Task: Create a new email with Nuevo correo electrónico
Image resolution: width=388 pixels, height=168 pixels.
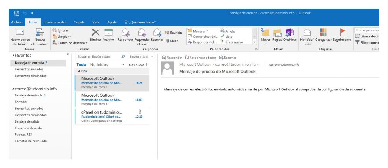Action: coord(20,37)
